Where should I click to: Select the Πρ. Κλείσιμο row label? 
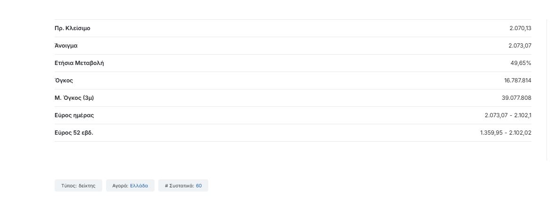click(x=73, y=28)
